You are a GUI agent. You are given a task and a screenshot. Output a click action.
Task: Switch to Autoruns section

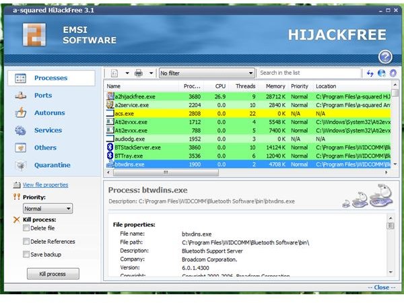49,113
